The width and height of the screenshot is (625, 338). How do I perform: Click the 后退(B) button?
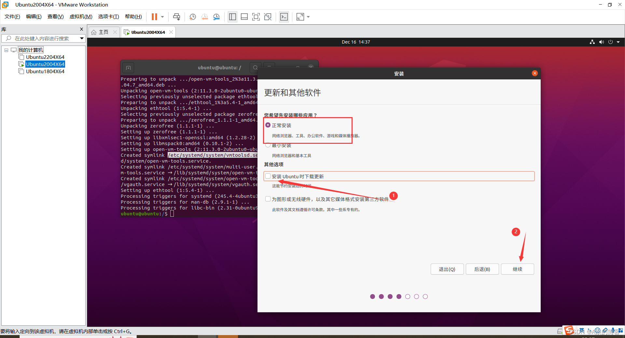coord(482,269)
